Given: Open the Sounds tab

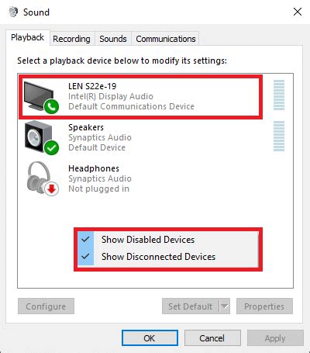Looking at the screenshot, I should coord(113,39).
